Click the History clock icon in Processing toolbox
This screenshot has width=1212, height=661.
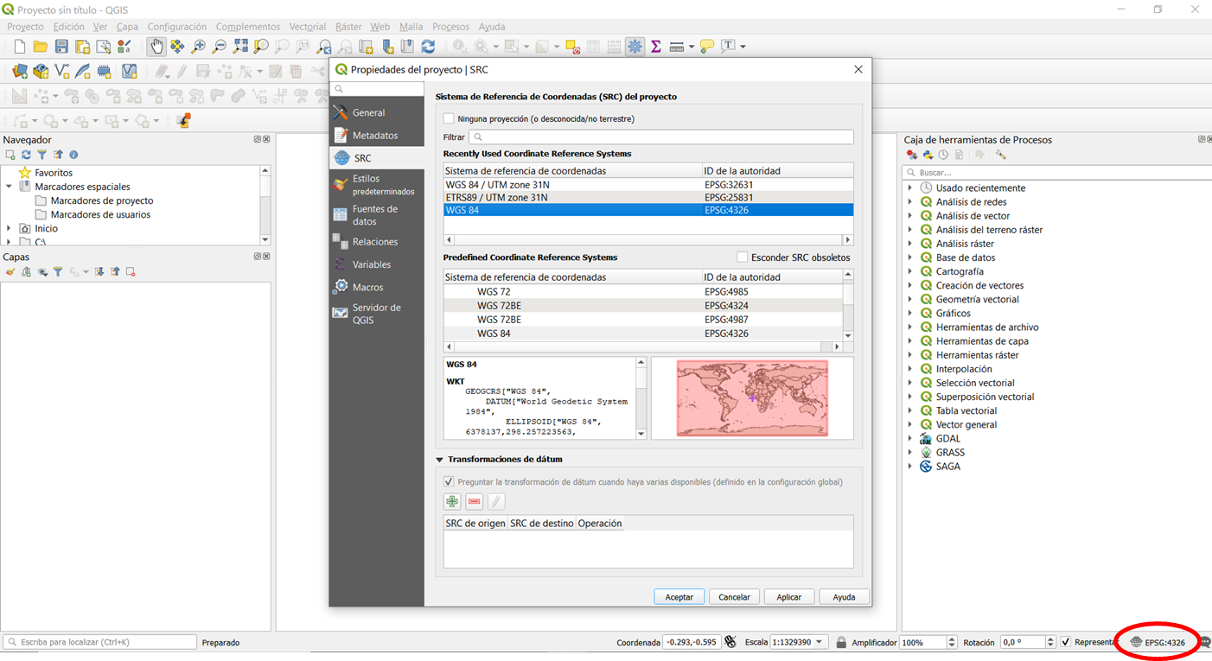click(x=943, y=155)
